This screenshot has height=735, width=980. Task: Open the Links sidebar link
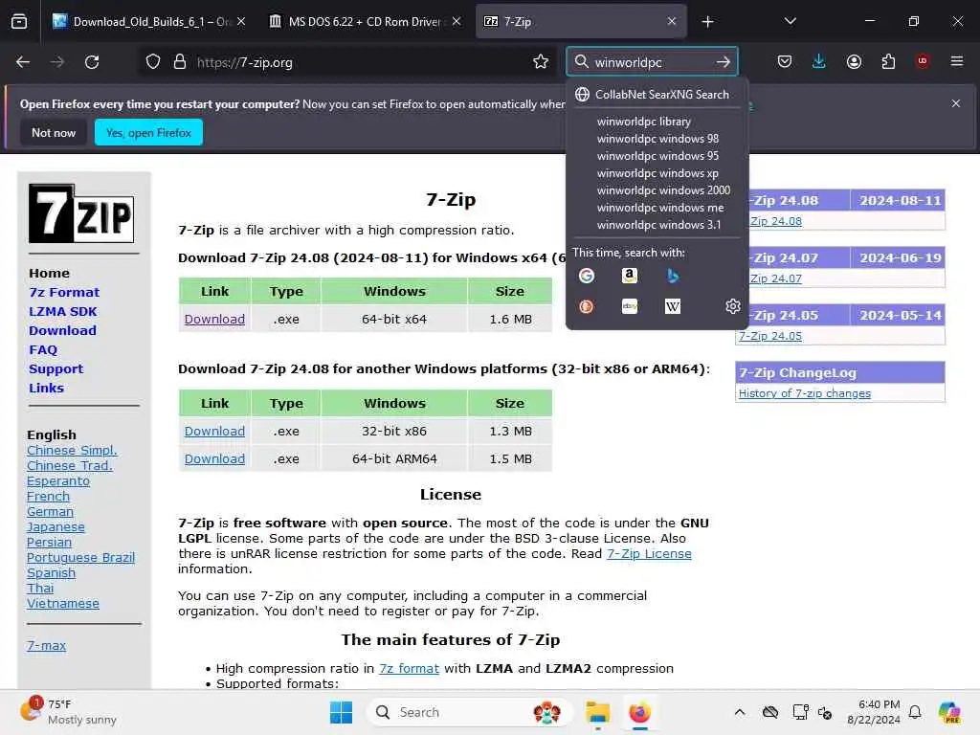tap(46, 388)
